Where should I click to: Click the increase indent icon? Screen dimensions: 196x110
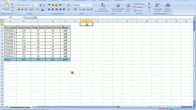point(64,9)
